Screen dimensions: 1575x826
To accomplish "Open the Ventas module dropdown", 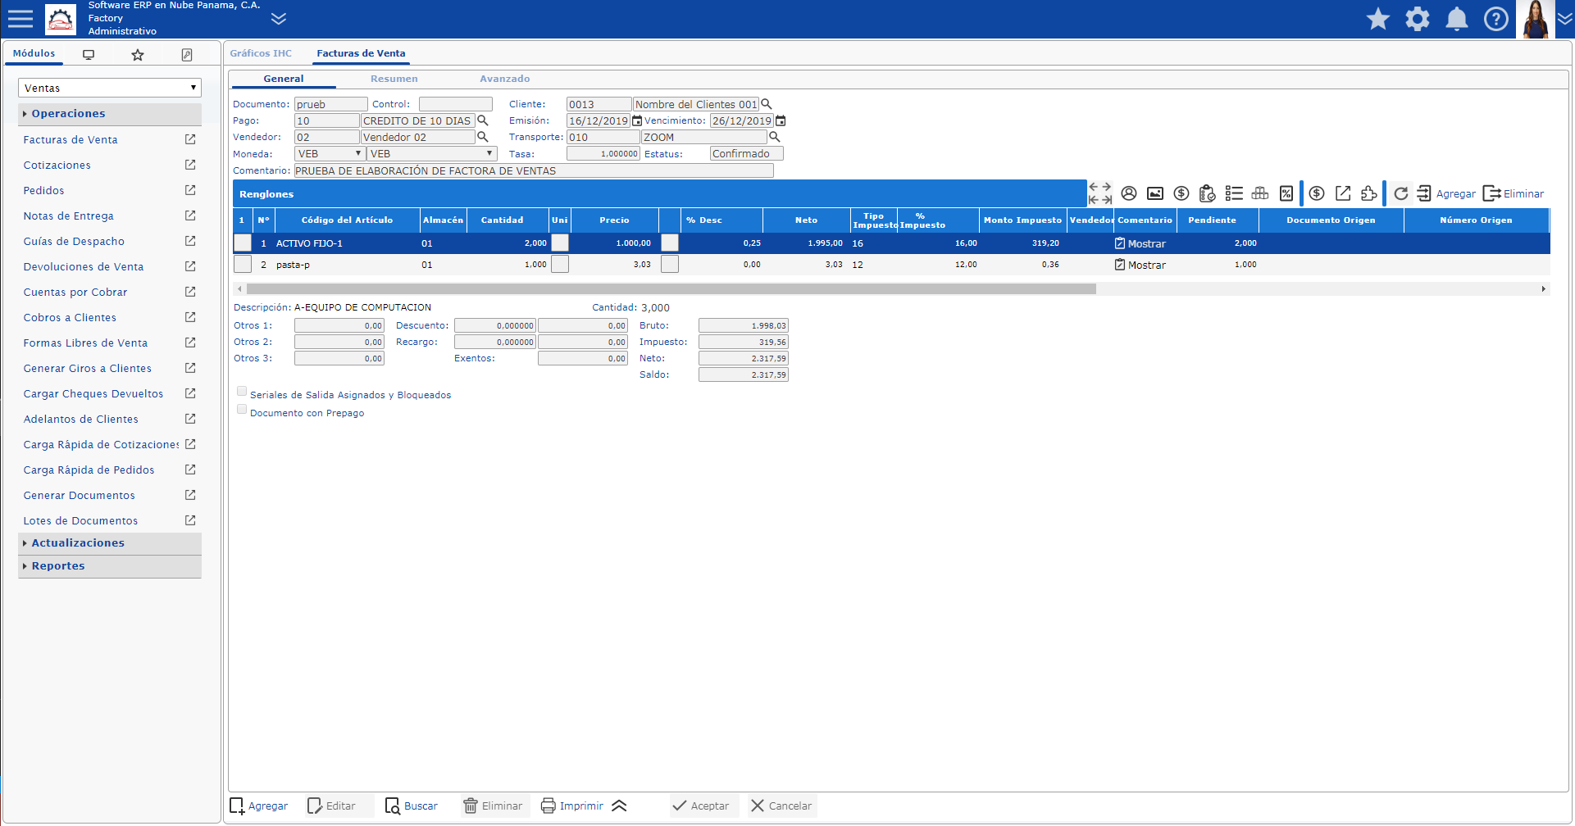I will (x=110, y=88).
